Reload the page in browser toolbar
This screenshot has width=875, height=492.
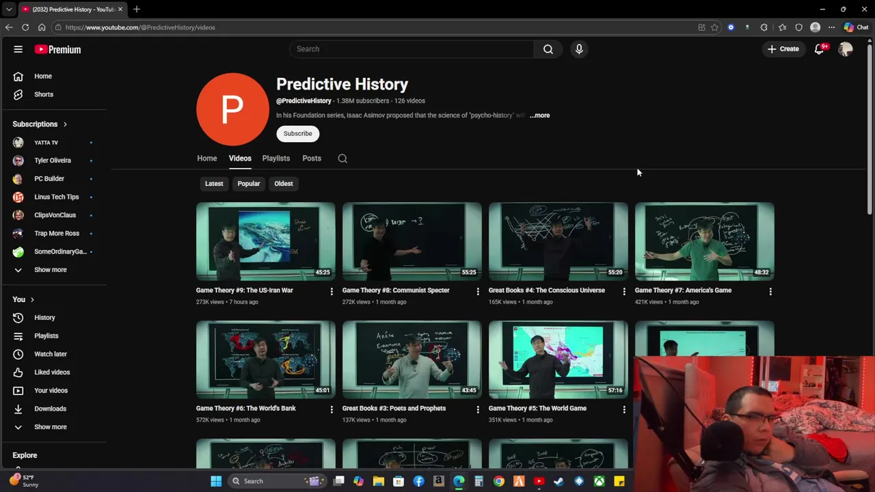(25, 27)
